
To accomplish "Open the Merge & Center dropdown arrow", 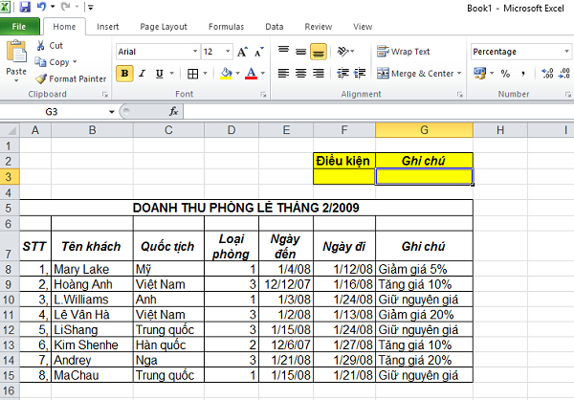I will [x=459, y=73].
